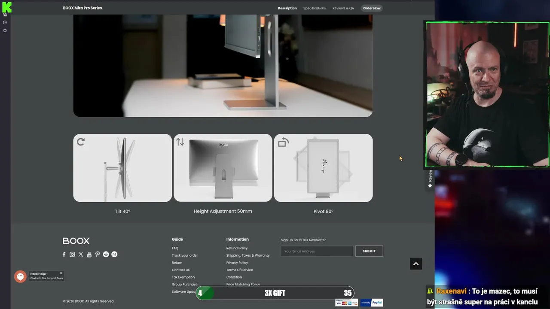Click the 'Tilt 40°' caption
550x309 pixels.
point(122,211)
